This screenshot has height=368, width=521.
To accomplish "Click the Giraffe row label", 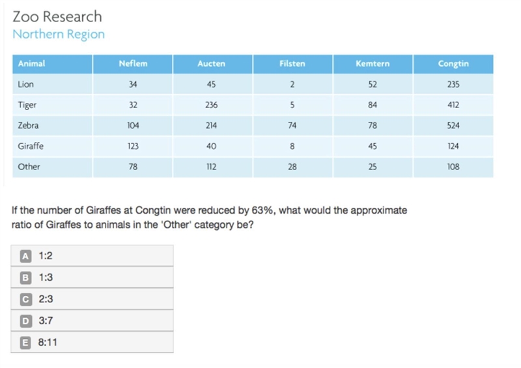I will (31, 146).
